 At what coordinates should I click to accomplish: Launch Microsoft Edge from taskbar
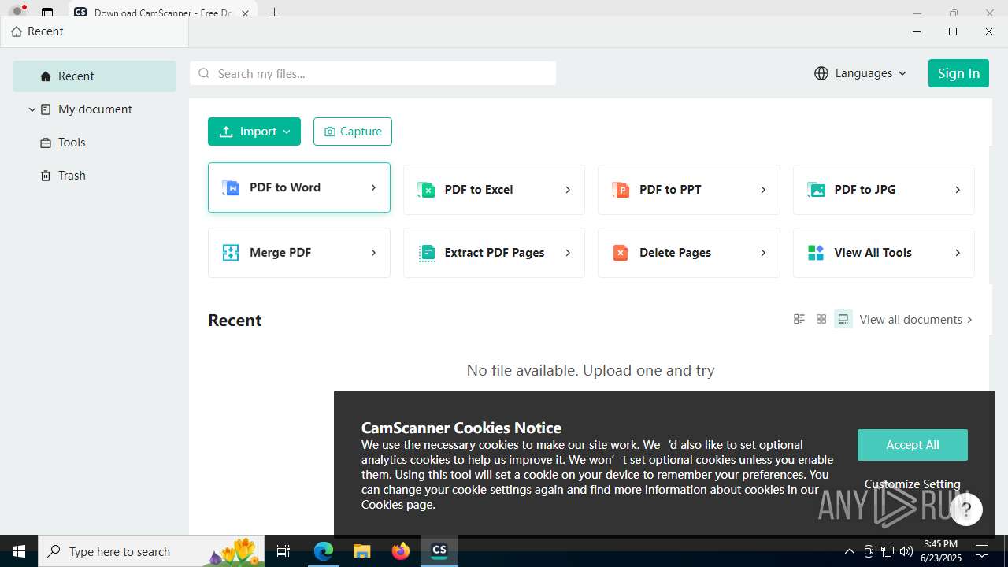tap(324, 551)
